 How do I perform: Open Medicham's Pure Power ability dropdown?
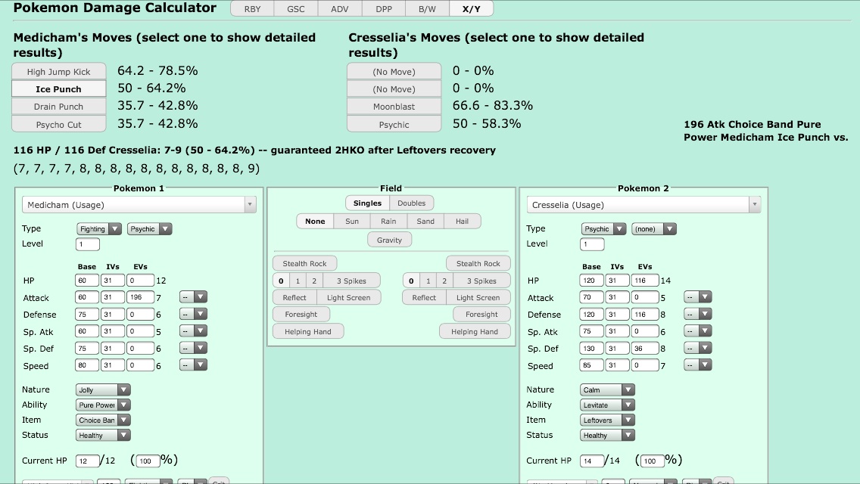(x=103, y=405)
